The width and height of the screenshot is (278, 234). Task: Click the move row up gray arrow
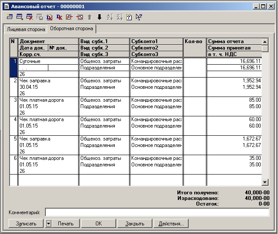click(90, 17)
